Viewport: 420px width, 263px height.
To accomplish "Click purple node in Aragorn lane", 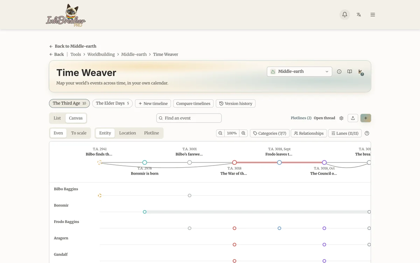I will tap(324, 244).
